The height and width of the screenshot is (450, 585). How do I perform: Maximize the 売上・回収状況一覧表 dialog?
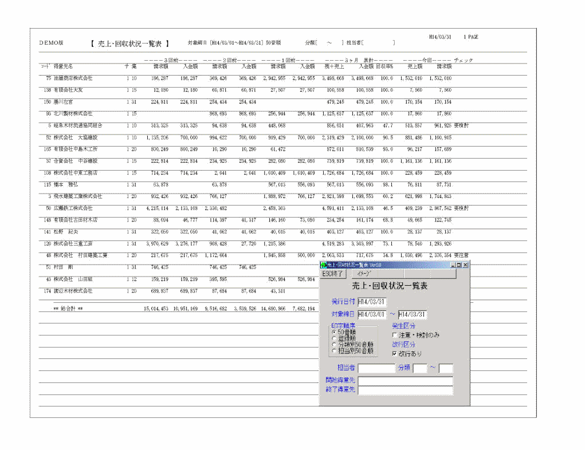pos(459,265)
